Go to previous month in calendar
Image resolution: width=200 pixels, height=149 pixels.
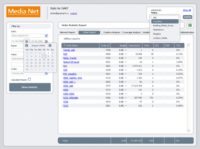click(27, 46)
